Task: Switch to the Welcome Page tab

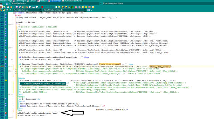Action: 6,1
